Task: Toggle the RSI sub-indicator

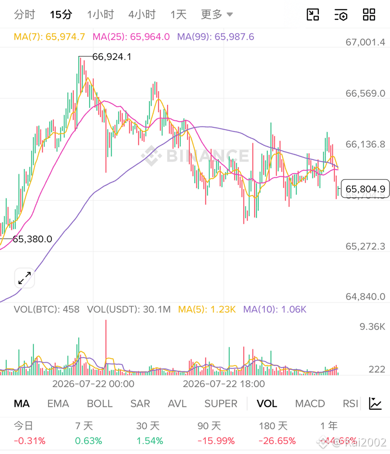Action: click(x=350, y=404)
